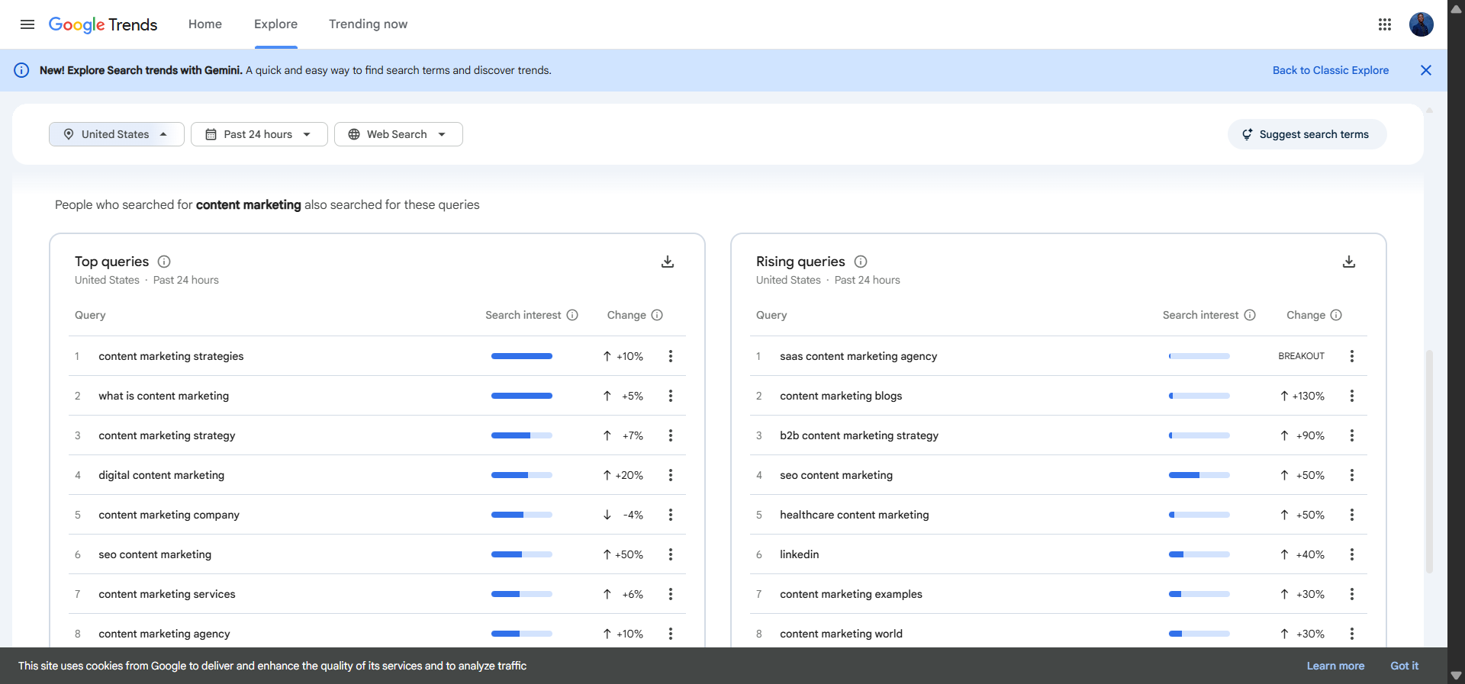Click interest bar for rising seo content marketing
Screen dimensions: 1465x684
(x=1199, y=475)
